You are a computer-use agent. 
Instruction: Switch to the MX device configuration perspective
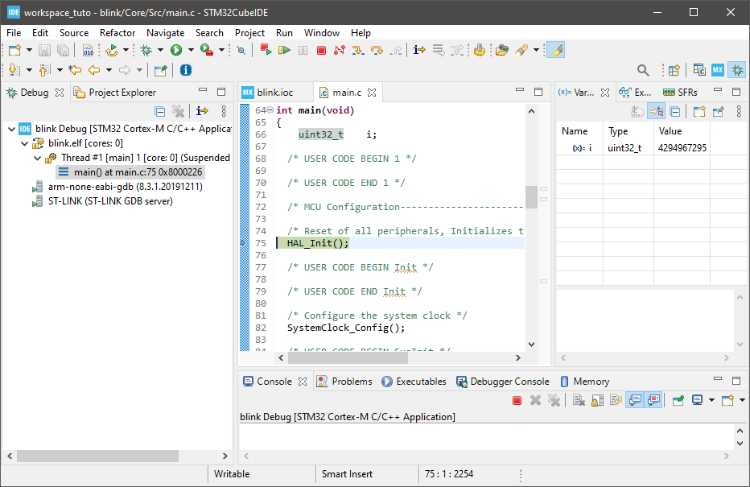point(718,70)
